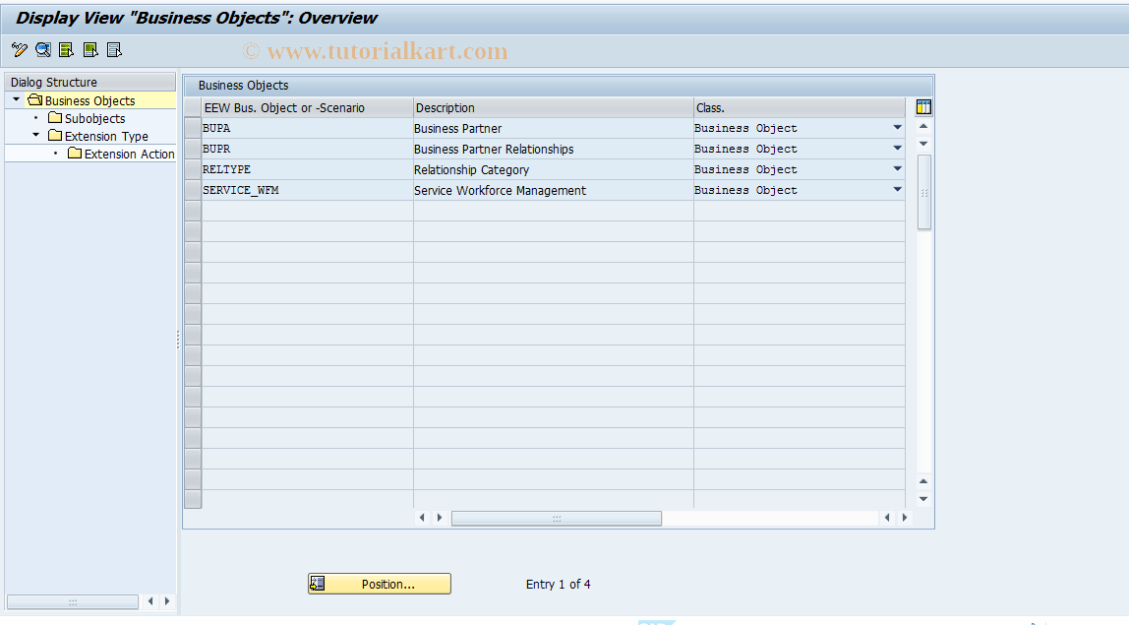Click the Business Partner Relationships description cell
The image size is (1129, 625).
[x=553, y=149]
